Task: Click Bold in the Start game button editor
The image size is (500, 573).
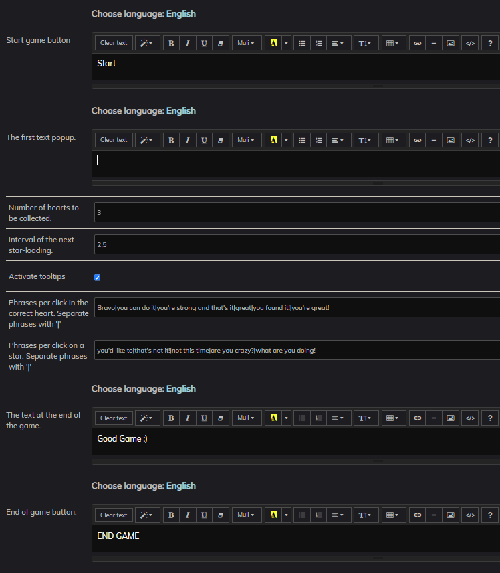Action: point(171,43)
